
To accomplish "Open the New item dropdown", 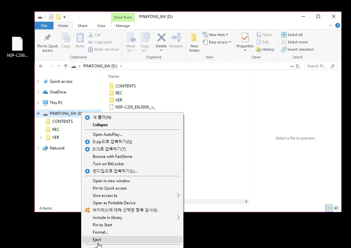I will click(x=215, y=35).
